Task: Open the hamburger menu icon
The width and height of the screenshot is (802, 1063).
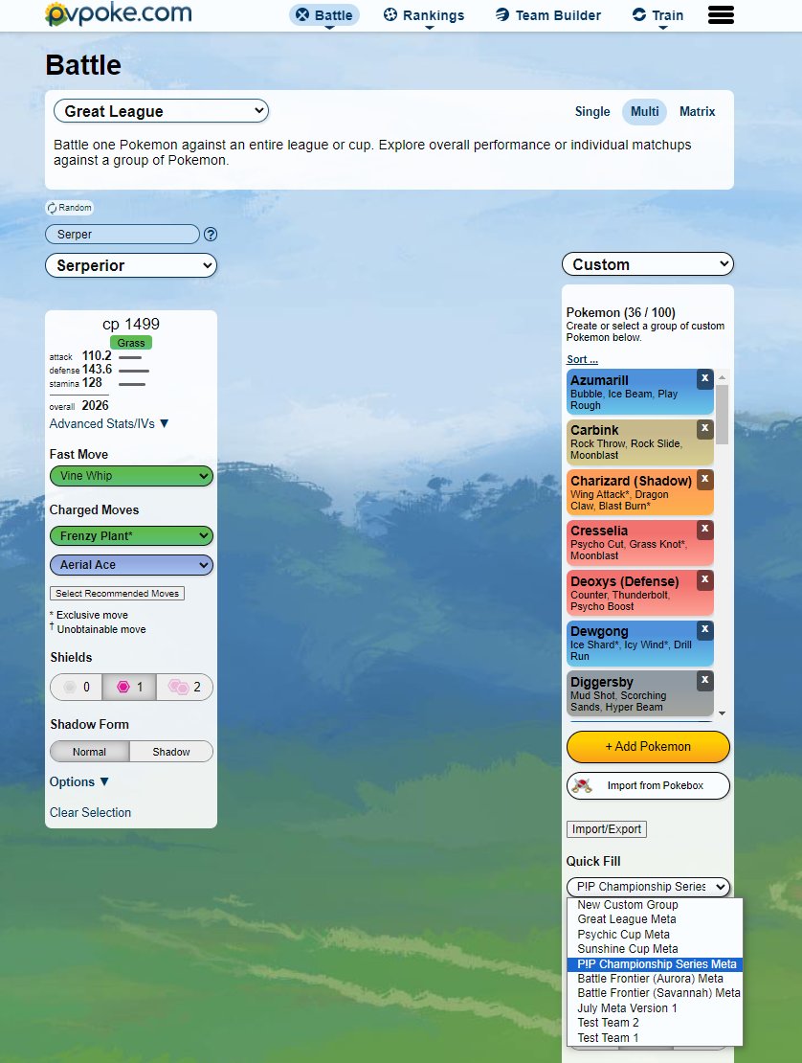Action: (721, 15)
